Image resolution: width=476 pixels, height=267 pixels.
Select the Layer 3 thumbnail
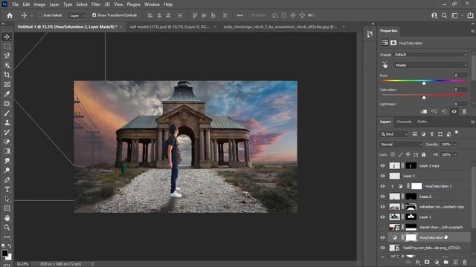click(x=394, y=176)
